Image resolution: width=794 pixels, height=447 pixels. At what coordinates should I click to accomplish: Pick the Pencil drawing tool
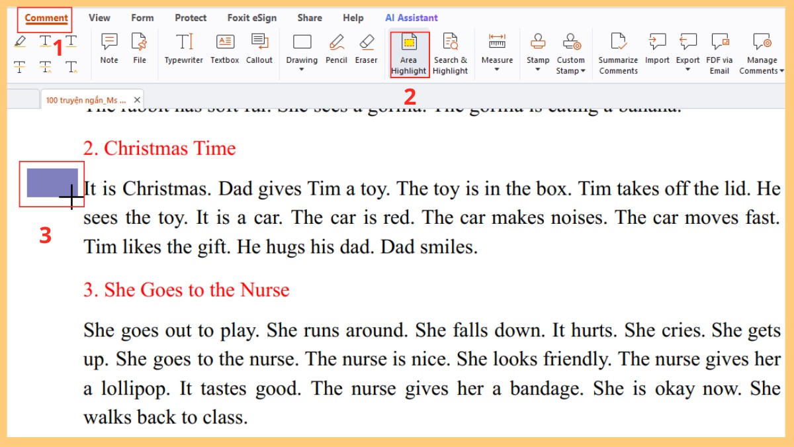coord(336,49)
